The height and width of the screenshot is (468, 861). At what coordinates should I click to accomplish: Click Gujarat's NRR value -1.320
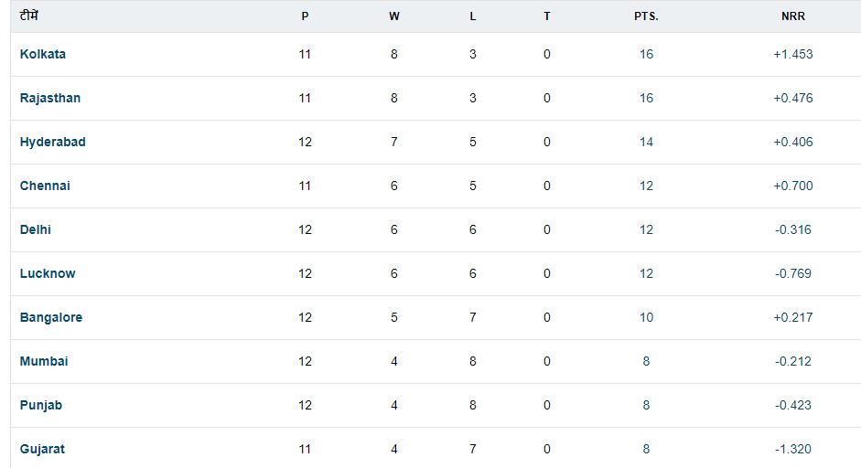792,449
